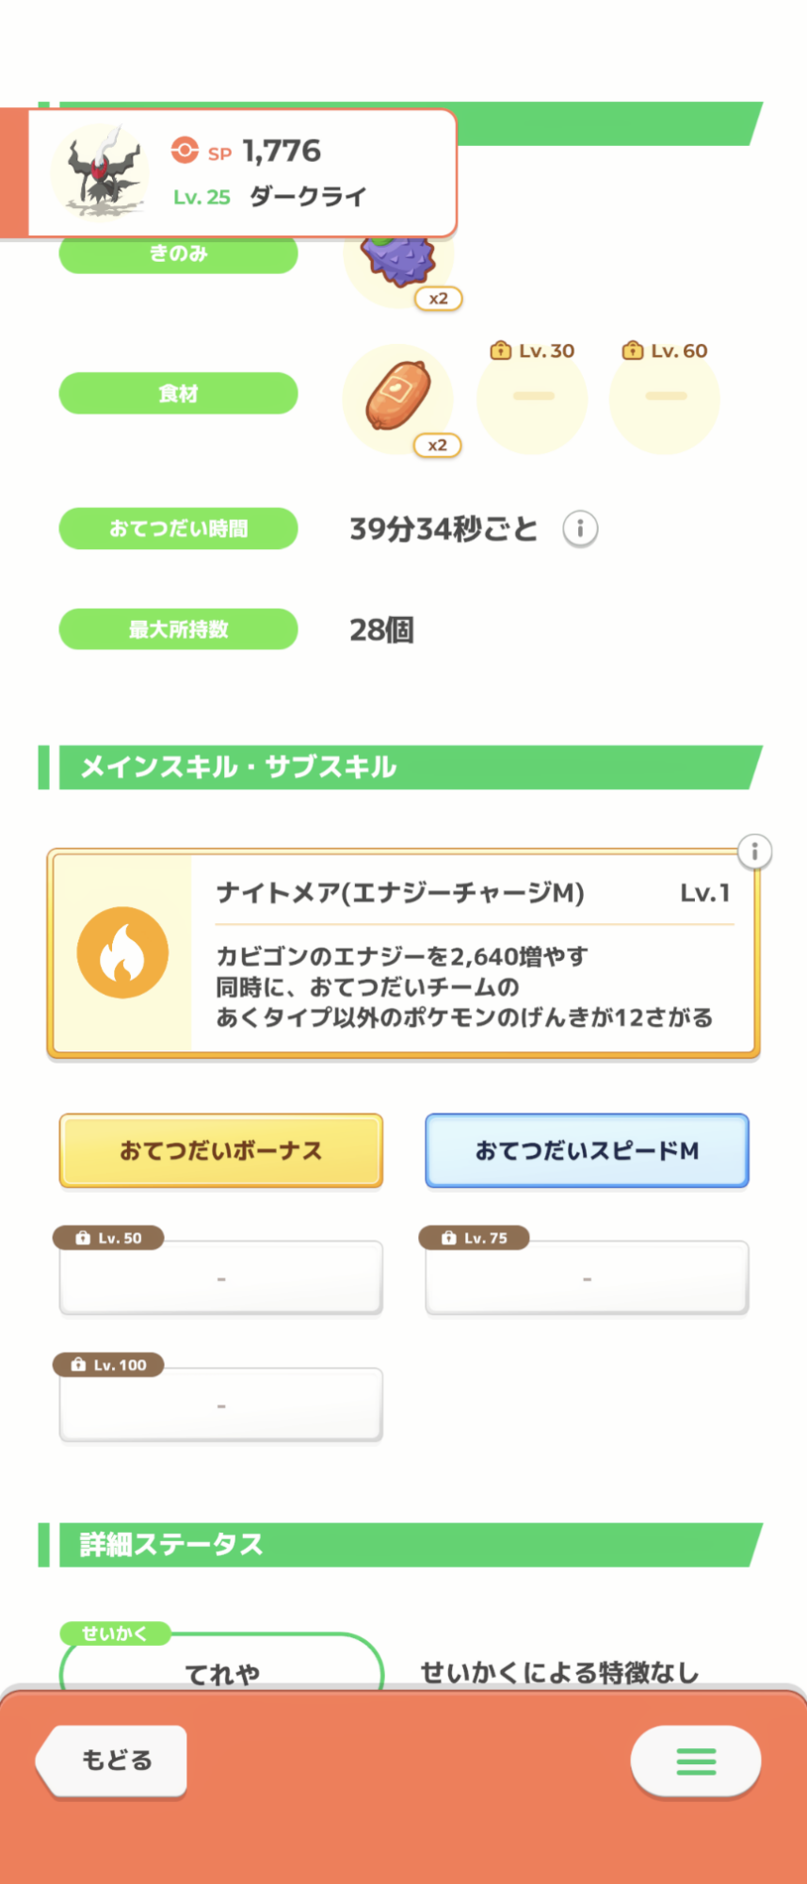Open the hamburger menu button
807x1884 pixels.
point(696,1761)
